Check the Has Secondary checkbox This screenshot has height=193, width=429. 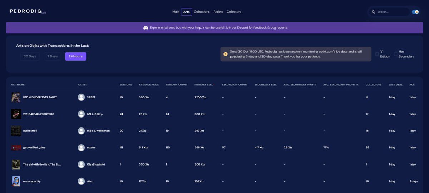[x=396, y=54]
